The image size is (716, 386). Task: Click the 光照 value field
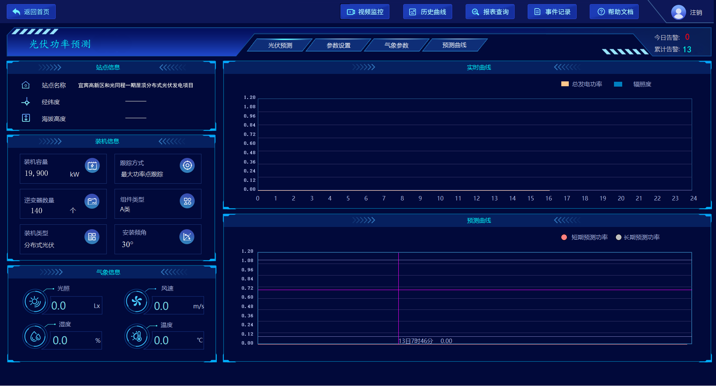coord(76,306)
